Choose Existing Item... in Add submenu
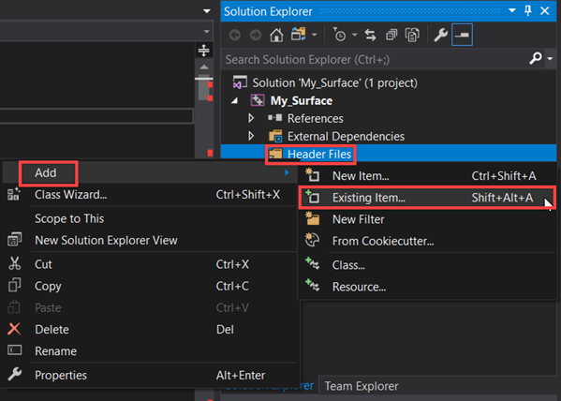Image resolution: width=561 pixels, height=401 pixels. click(426, 198)
